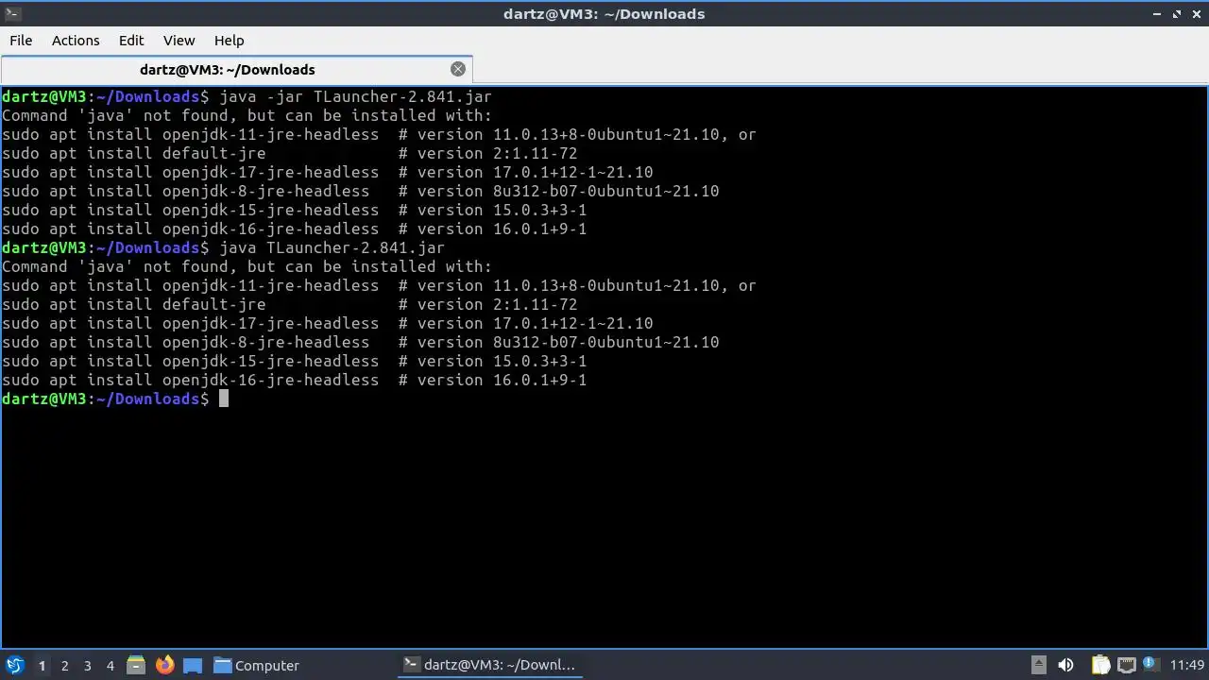Image resolution: width=1209 pixels, height=680 pixels.
Task: Close the terminal window
Action: coord(1196,14)
